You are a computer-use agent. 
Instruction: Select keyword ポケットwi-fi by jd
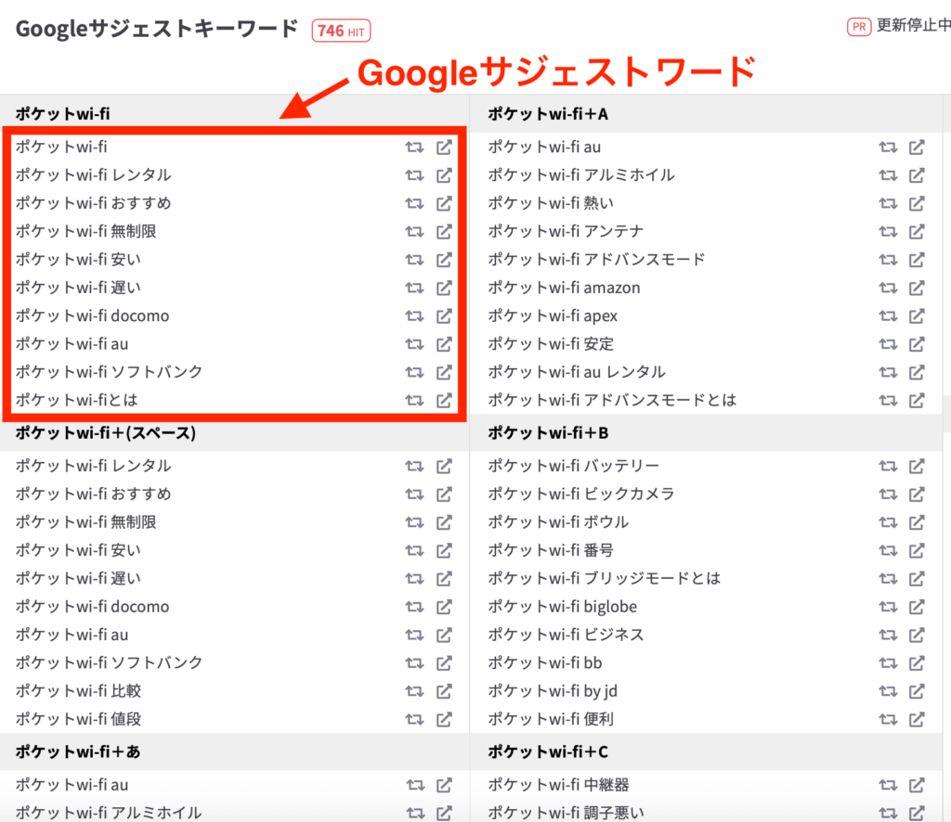coord(554,690)
